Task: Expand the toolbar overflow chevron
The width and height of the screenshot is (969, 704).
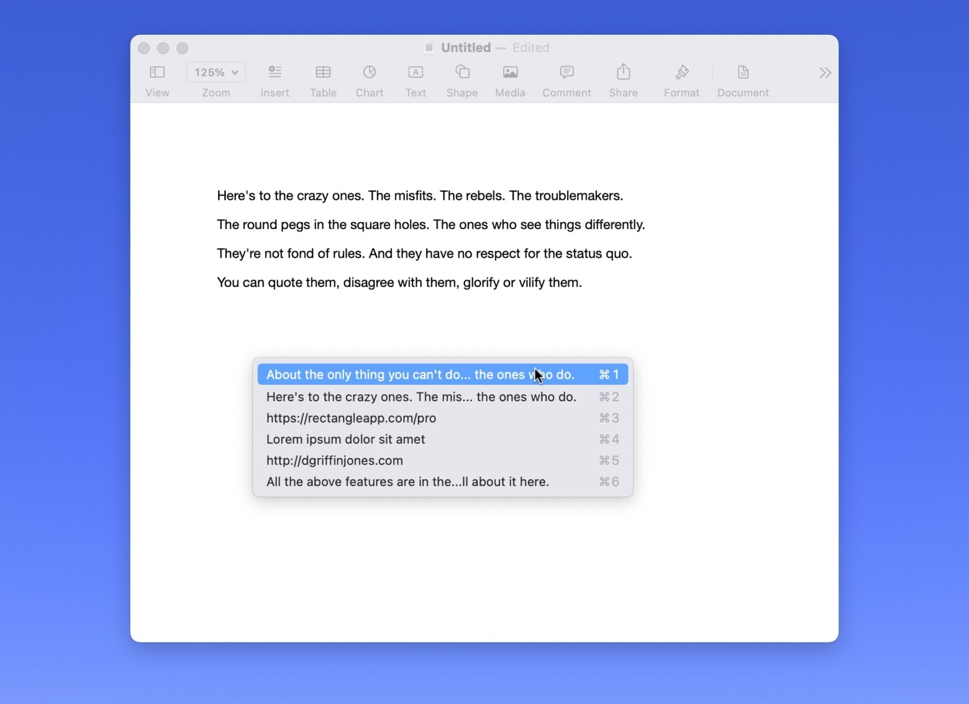Action: [824, 72]
